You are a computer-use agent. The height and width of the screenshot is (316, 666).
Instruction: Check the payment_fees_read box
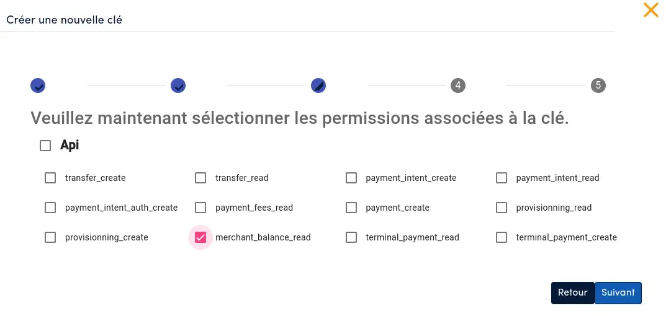click(200, 208)
